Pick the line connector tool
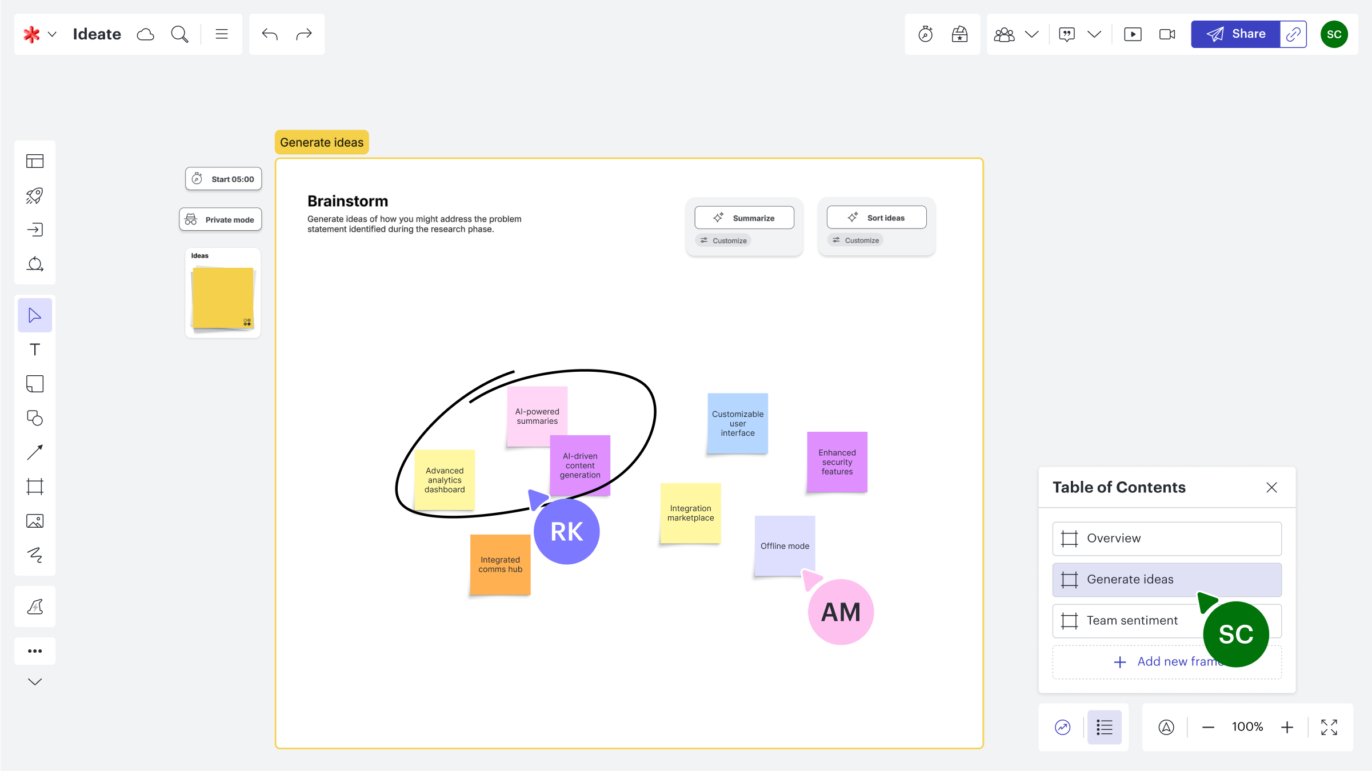Screen dimensions: 1372x771 coord(35,452)
